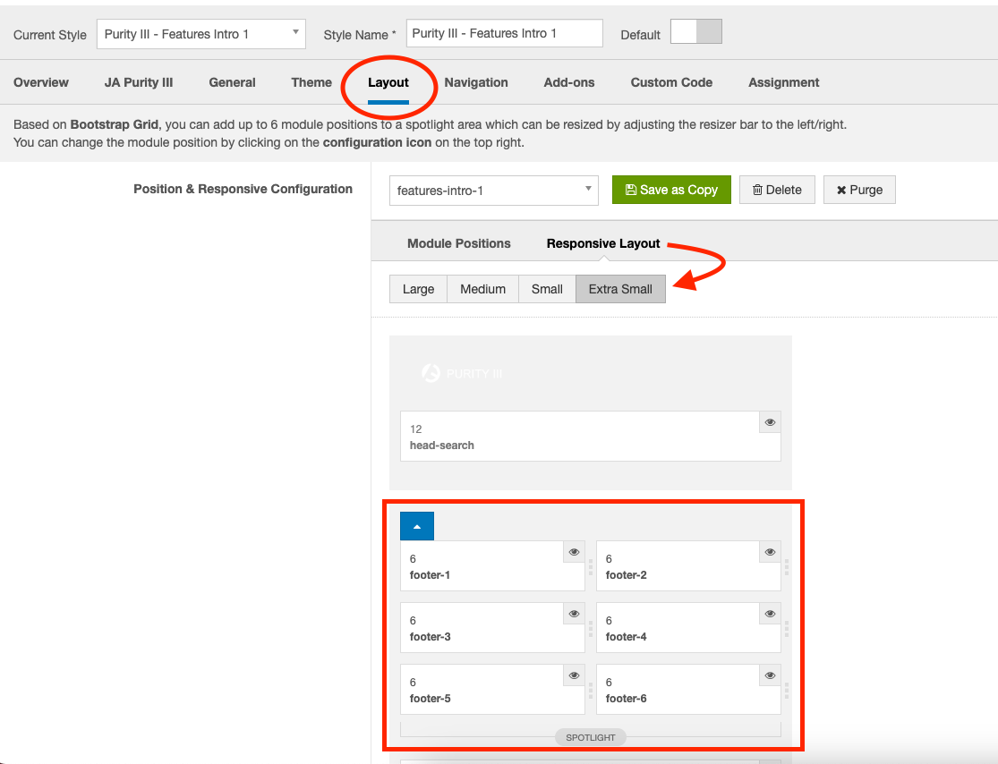Open the Add-ons tab

pos(569,82)
